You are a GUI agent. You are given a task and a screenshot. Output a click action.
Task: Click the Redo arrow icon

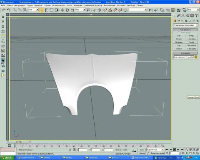tap(9, 10)
